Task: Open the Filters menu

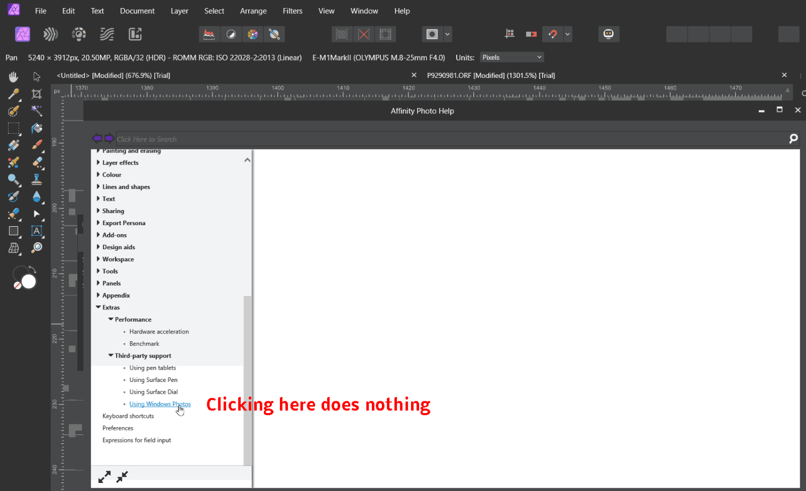Action: (x=292, y=11)
